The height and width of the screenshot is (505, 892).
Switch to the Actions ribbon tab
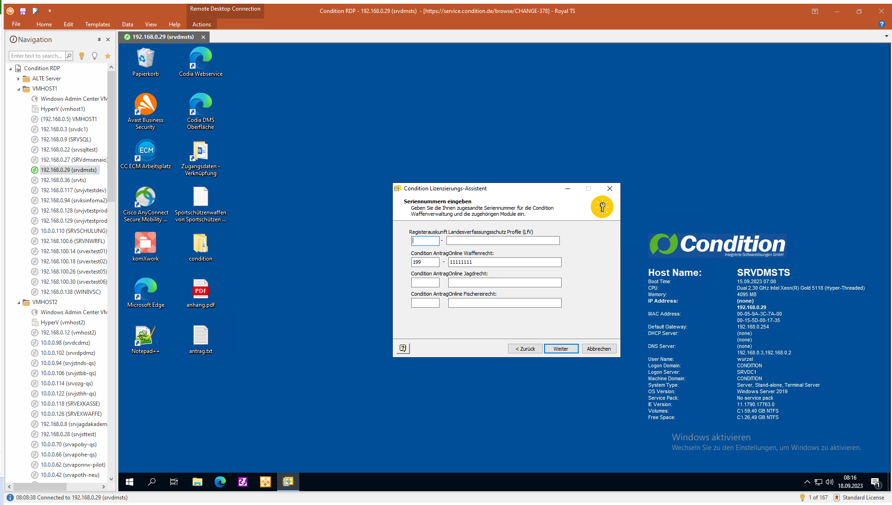click(x=201, y=24)
